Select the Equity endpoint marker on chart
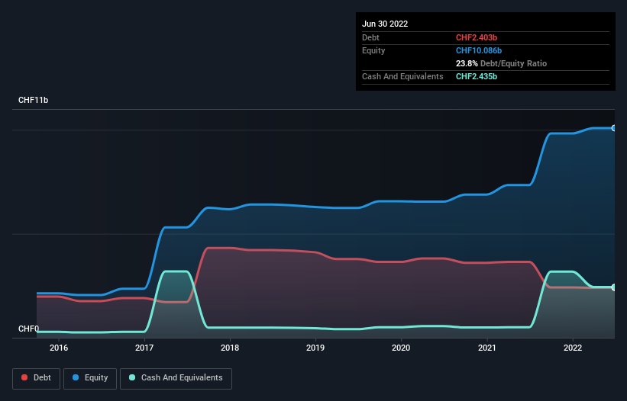 (x=614, y=128)
